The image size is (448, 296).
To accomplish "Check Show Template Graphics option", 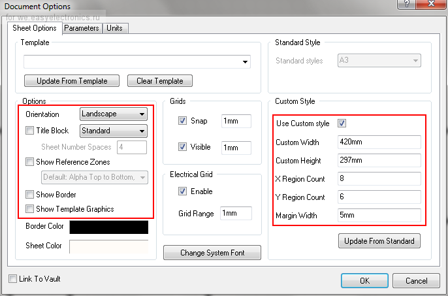I will click(x=29, y=209).
